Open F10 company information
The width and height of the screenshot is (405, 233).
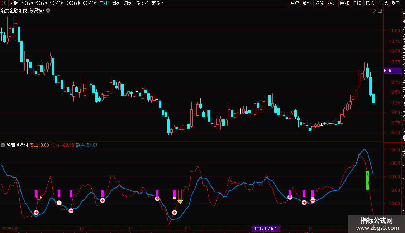(x=357, y=3)
